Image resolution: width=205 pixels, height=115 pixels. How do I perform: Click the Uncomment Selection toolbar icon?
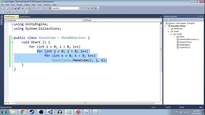click(24, 12)
